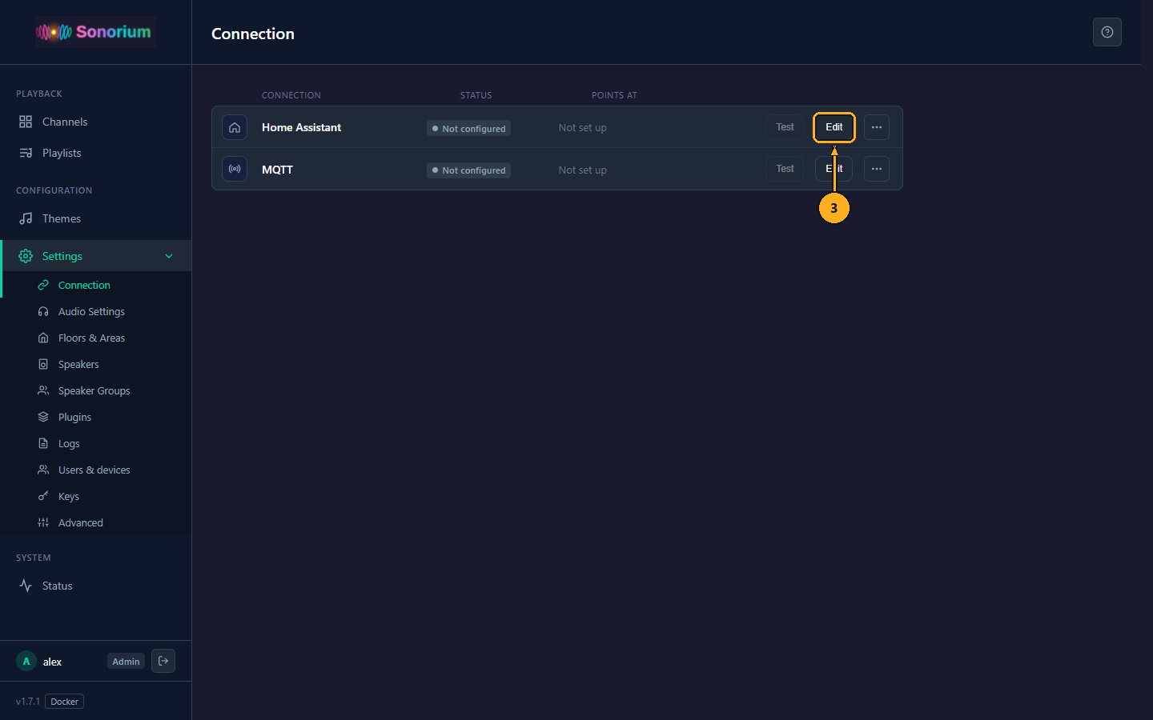Click the MQTT broadcast icon

235,169
